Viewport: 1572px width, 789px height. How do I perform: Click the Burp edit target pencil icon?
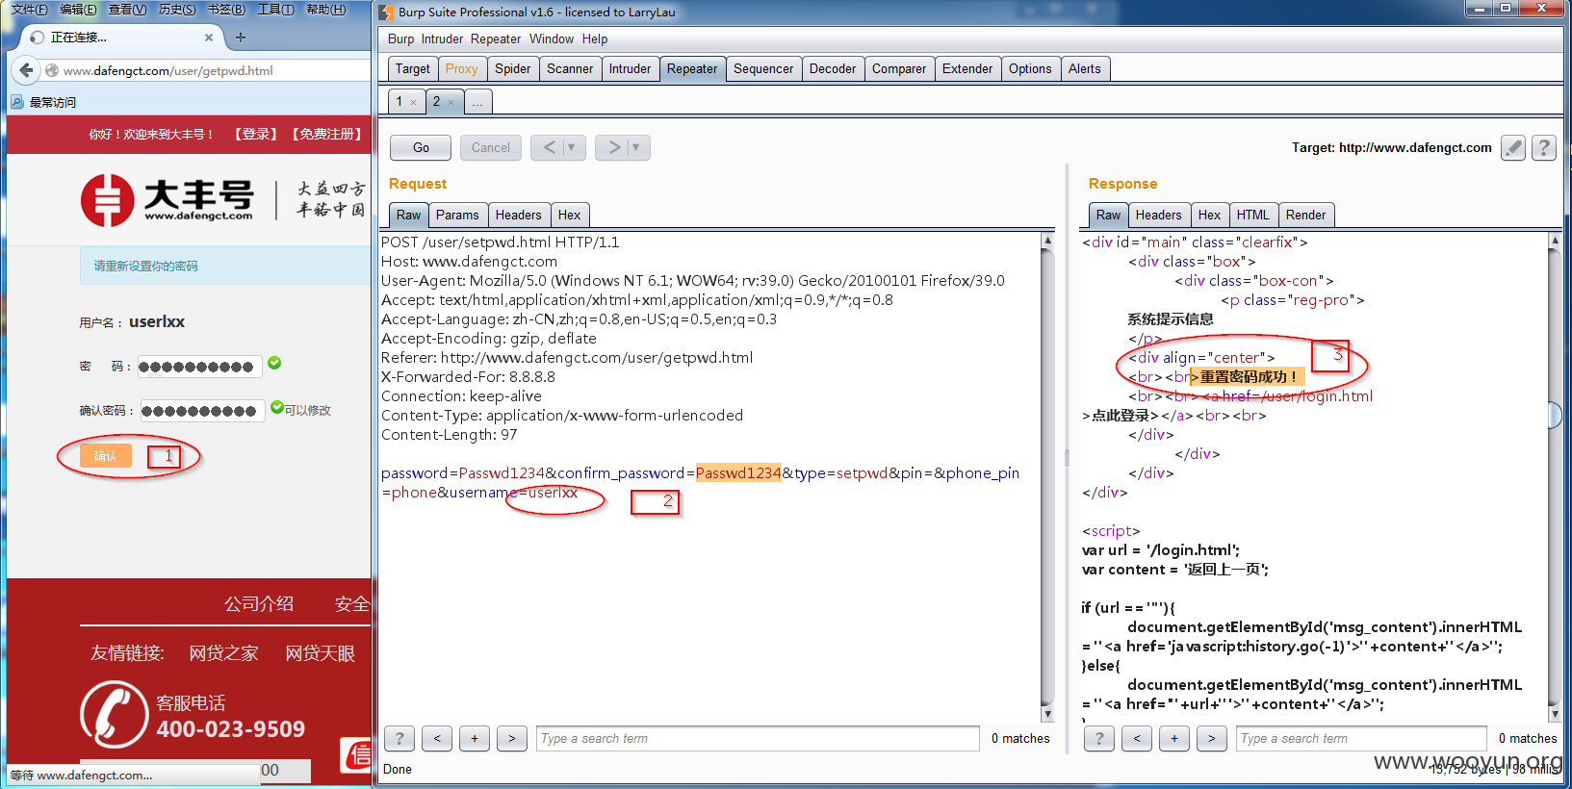tap(1513, 147)
